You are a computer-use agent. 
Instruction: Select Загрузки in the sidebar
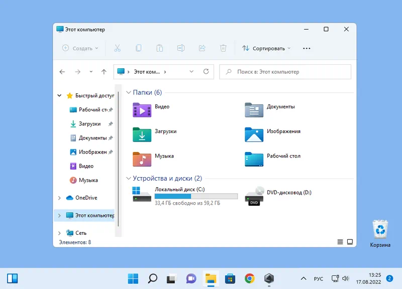coord(89,124)
